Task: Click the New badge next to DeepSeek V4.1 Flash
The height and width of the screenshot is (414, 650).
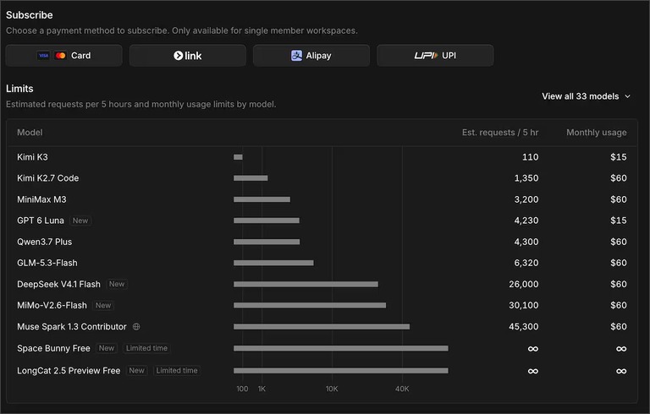Action: click(x=117, y=284)
